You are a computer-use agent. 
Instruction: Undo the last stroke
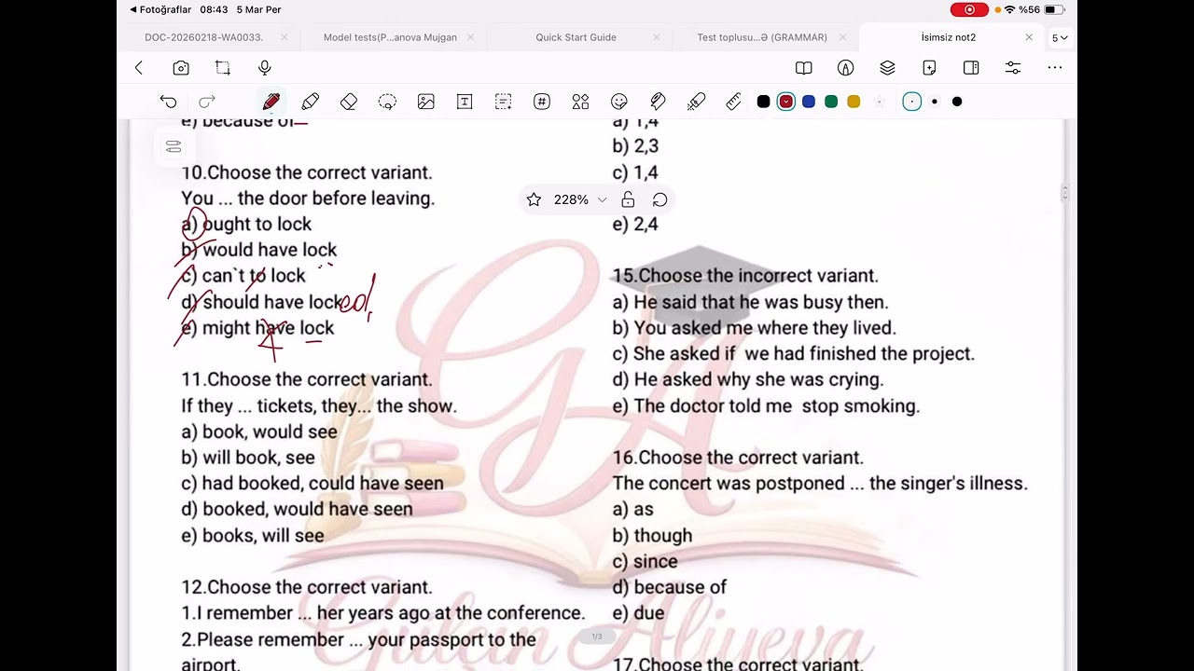coord(168,102)
